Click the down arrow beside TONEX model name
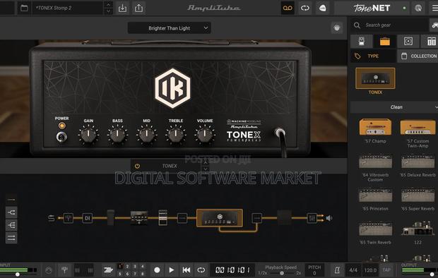 (206, 169)
